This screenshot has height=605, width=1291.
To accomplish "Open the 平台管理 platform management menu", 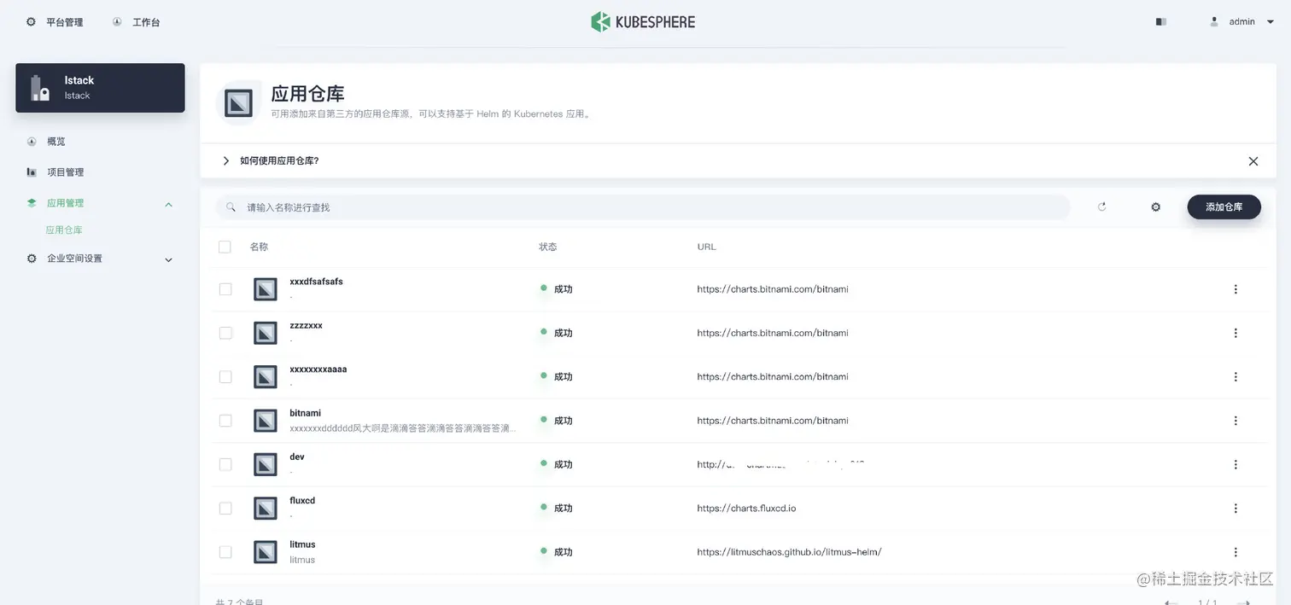I will (55, 22).
